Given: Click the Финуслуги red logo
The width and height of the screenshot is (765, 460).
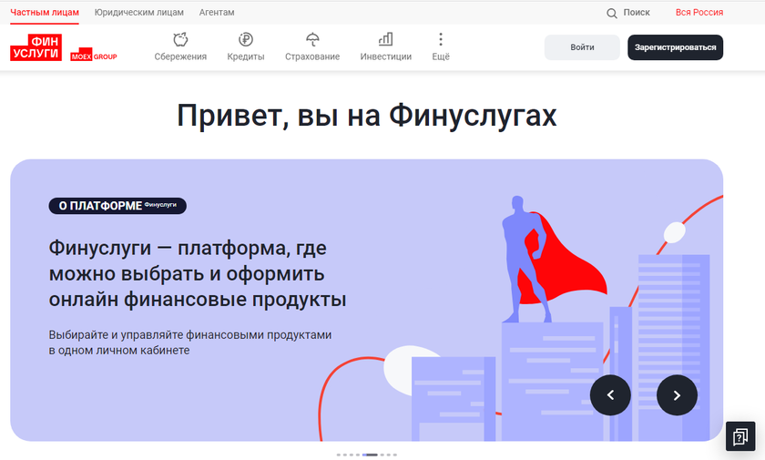Looking at the screenshot, I should click(x=35, y=47).
